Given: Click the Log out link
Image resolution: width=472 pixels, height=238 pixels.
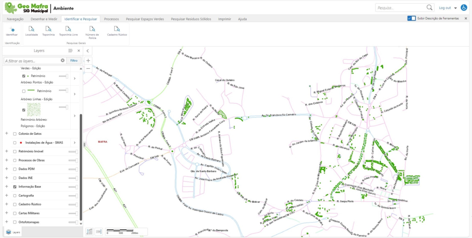Looking at the screenshot, I should click(444, 8).
